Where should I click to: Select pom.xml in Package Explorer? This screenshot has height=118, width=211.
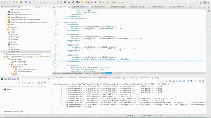coord(15,52)
